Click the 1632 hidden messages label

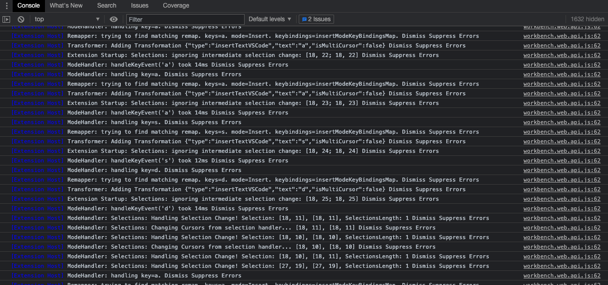tap(587, 19)
